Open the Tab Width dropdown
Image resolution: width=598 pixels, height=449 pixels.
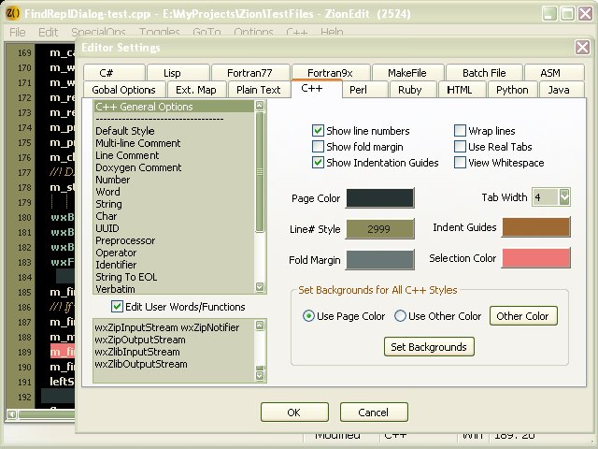click(x=564, y=197)
